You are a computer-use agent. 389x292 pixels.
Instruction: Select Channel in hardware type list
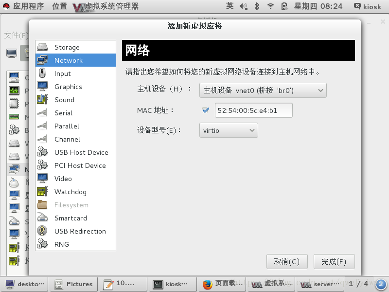76,139
